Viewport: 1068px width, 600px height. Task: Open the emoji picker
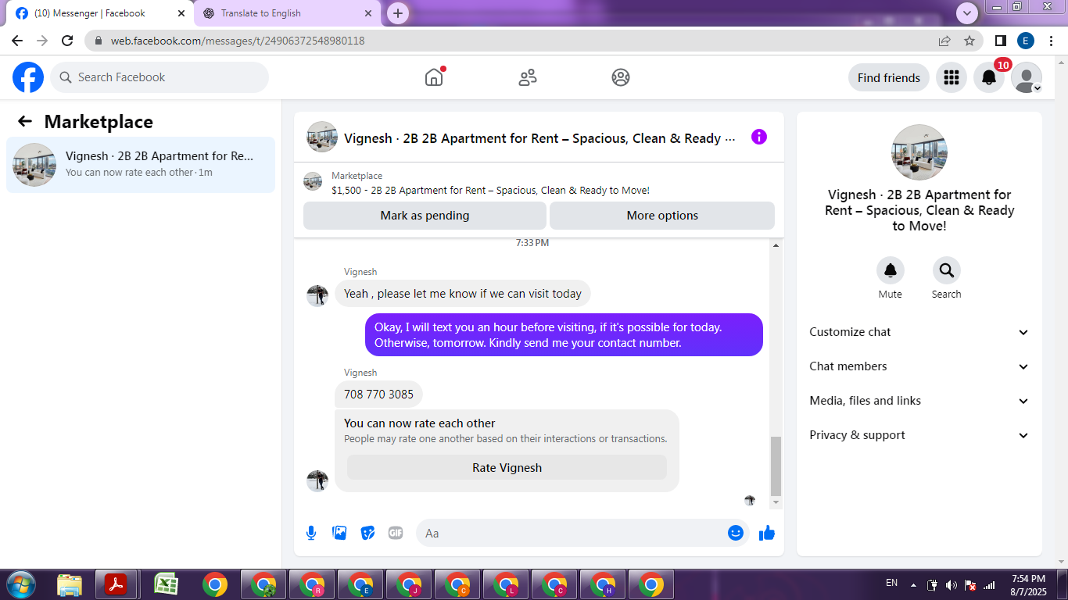736,533
